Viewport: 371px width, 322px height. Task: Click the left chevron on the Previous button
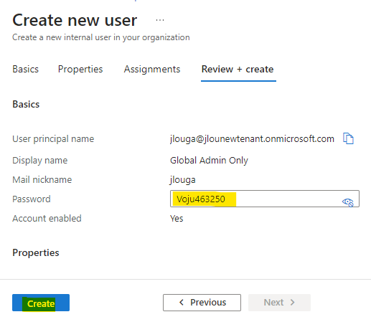point(182,303)
